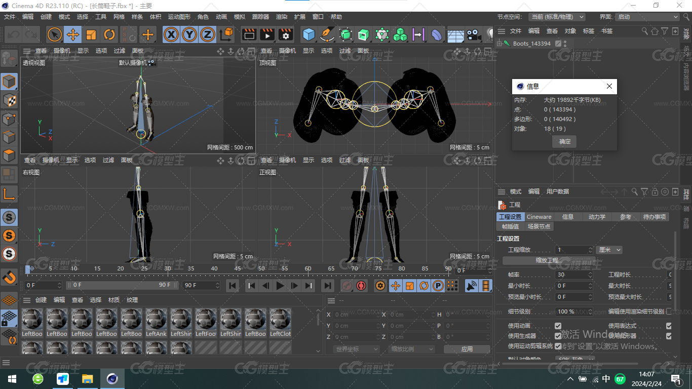Screen dimensions: 692x389
Task: Enable Snap magnet icon in left sidebar
Action: [x=9, y=277]
